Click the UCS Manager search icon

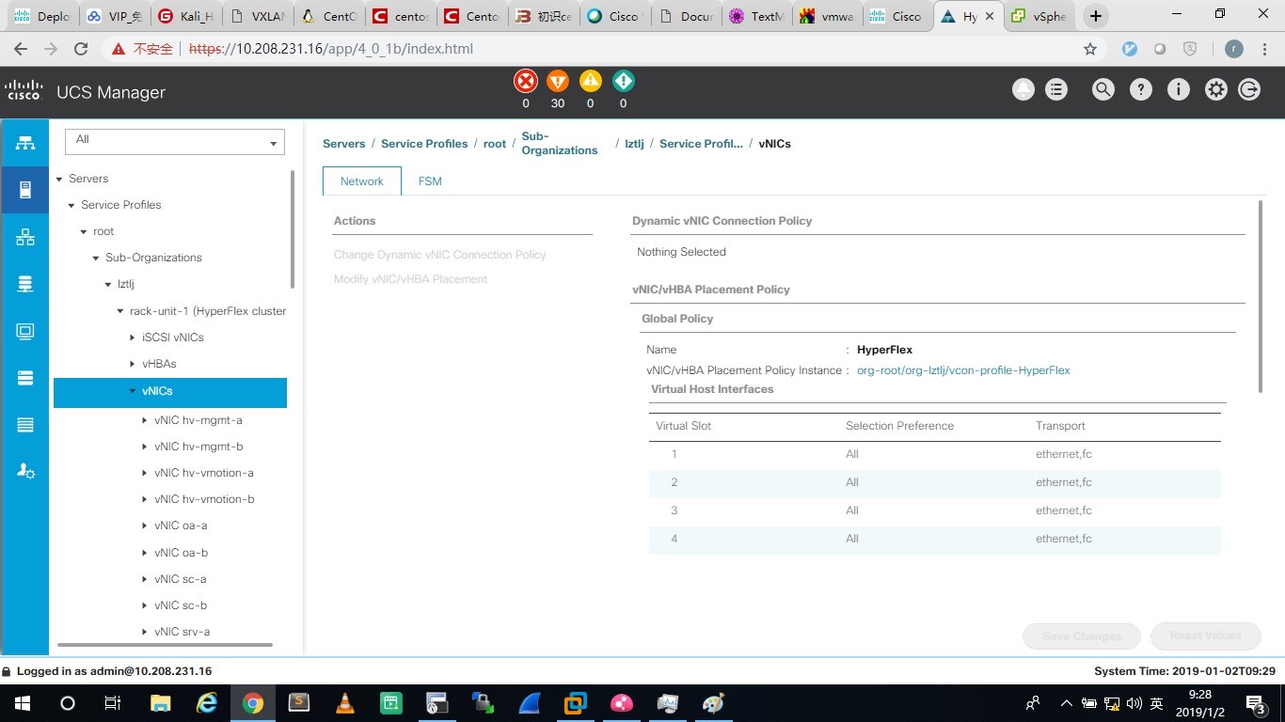[1103, 90]
